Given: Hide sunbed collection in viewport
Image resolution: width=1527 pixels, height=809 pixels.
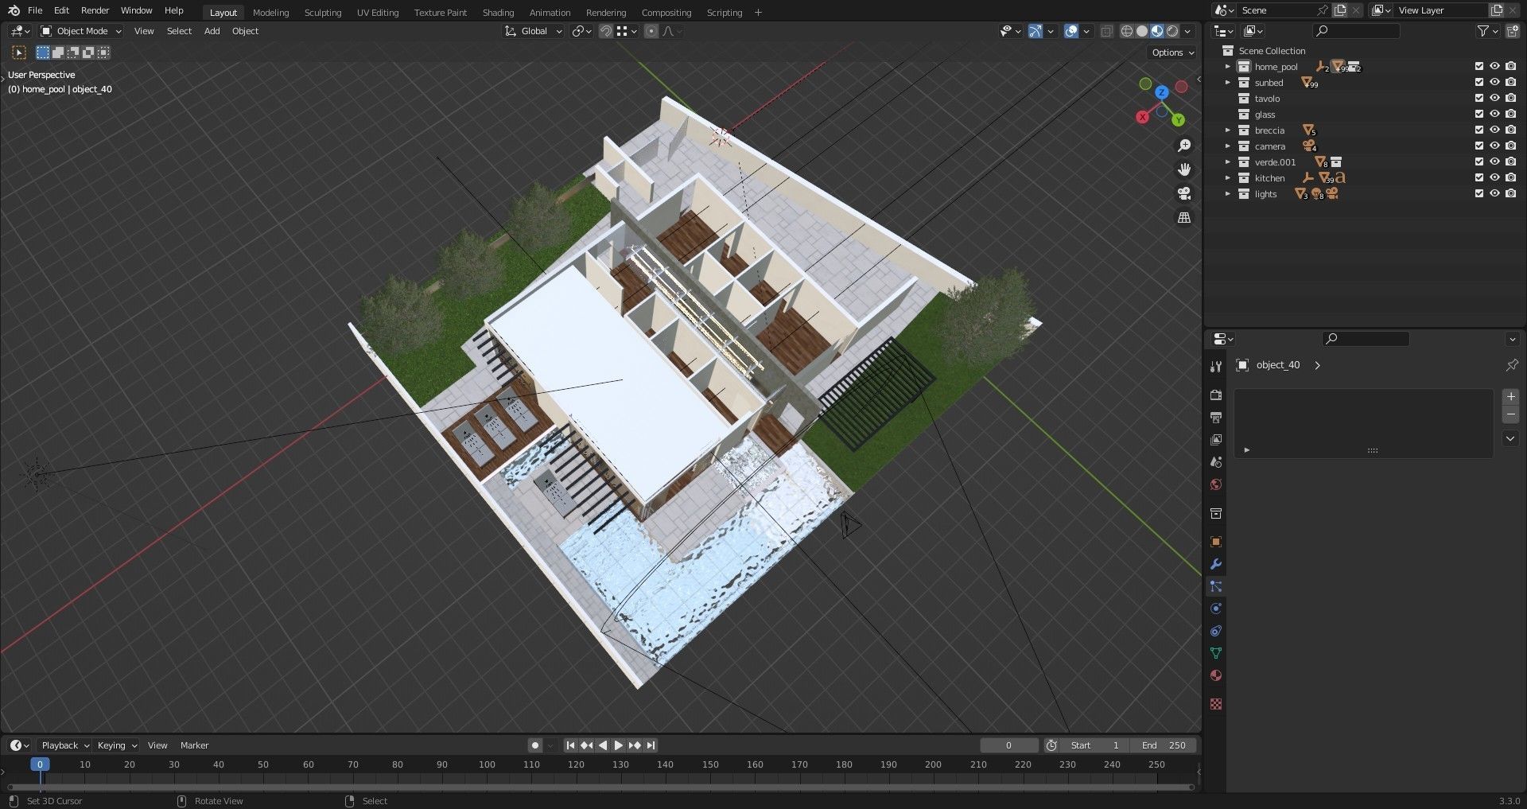Looking at the screenshot, I should tap(1495, 83).
